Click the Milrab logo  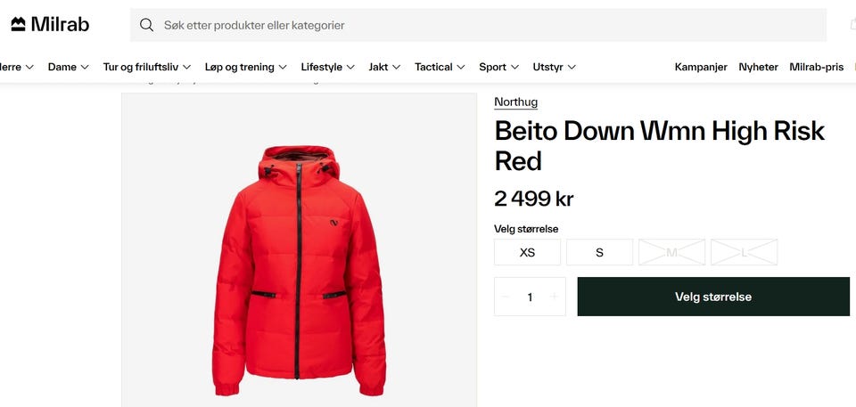tap(50, 24)
